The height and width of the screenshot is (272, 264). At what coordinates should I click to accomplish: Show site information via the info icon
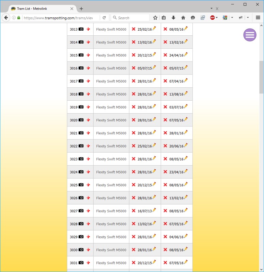tap(14, 18)
